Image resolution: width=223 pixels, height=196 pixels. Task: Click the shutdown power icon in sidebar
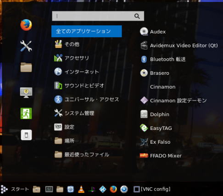[x=26, y=135]
